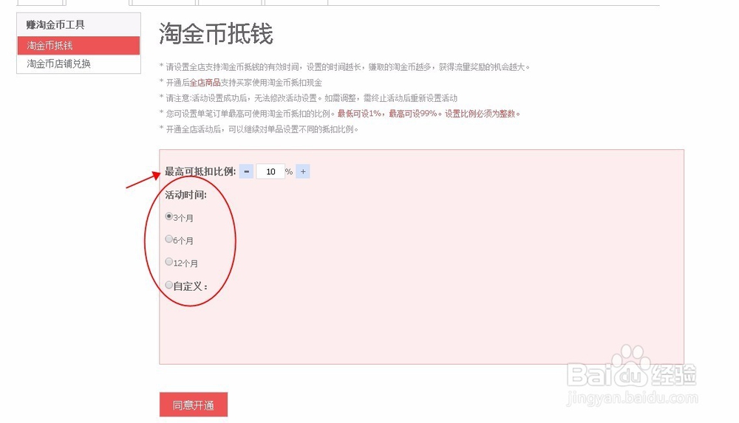The width and height of the screenshot is (739, 423).
Task: Select the 自定义 custom duration option
Action: pos(168,284)
